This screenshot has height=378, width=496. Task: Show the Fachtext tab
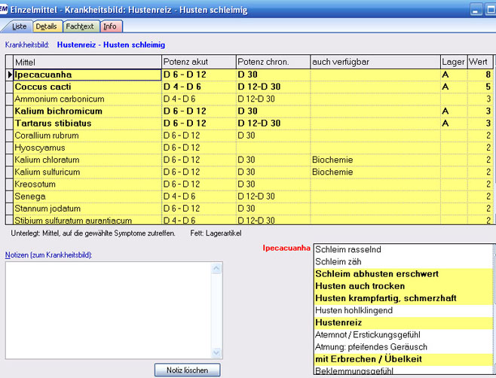(80, 26)
